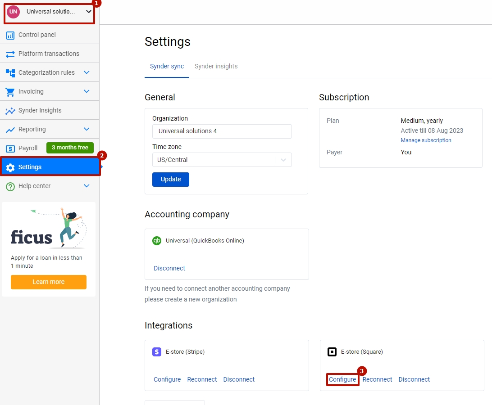492x405 pixels.
Task: Open Payroll via the dollar icon
Action: click(10, 148)
